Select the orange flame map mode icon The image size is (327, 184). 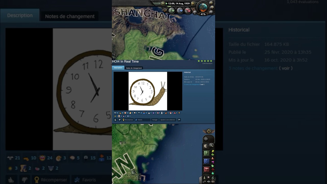(x=213, y=158)
